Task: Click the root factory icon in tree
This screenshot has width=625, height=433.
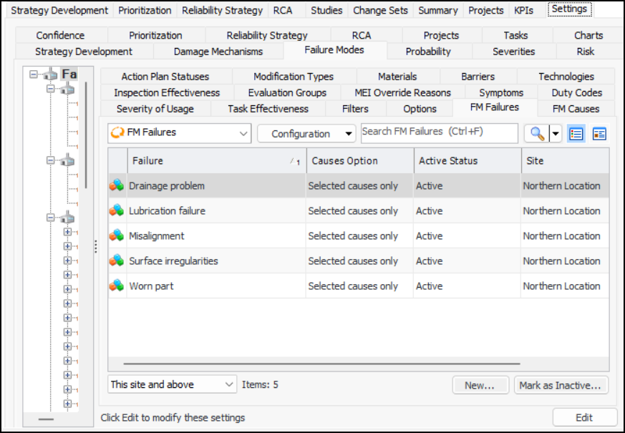Action: [x=50, y=74]
